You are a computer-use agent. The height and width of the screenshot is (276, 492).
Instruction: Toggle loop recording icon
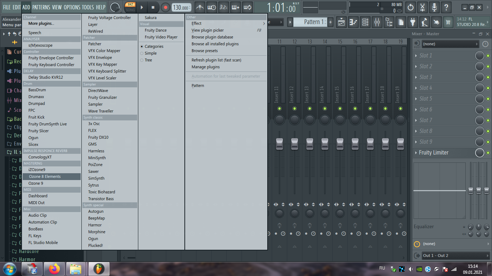(247, 7)
